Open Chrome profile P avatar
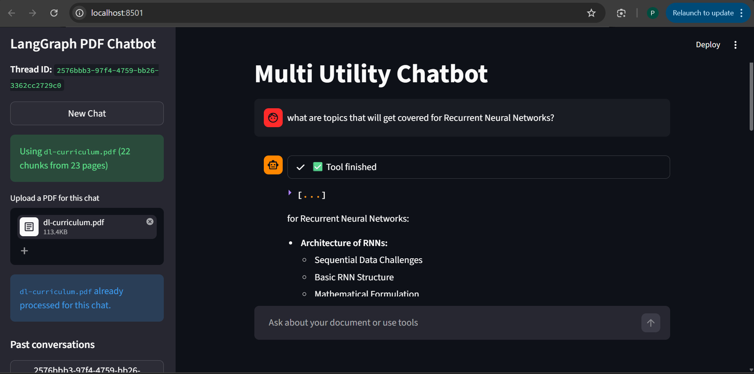This screenshot has height=374, width=754. (652, 13)
